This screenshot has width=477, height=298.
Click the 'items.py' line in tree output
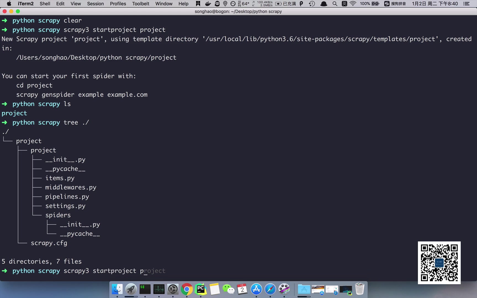tap(60, 178)
